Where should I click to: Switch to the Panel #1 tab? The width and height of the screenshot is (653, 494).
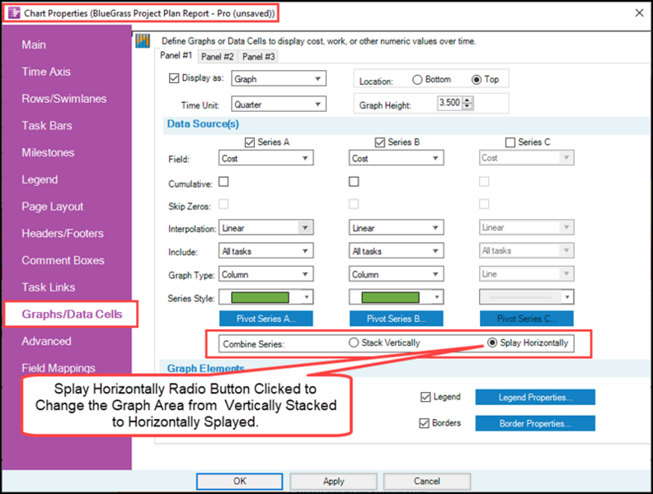[176, 56]
